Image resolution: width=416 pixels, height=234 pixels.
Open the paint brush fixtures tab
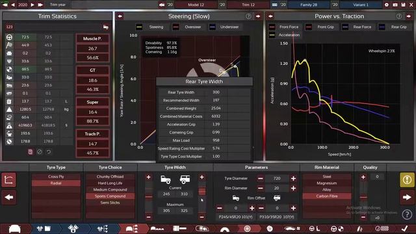179,228
